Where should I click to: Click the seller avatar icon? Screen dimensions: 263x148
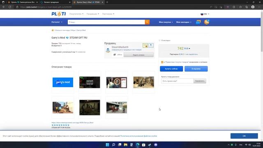tap(108, 50)
